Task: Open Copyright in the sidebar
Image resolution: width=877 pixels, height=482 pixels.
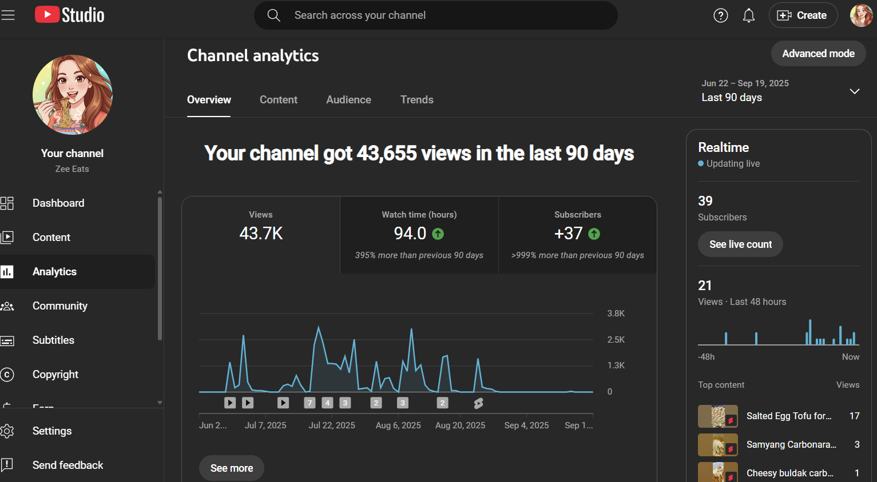Action: click(x=55, y=375)
